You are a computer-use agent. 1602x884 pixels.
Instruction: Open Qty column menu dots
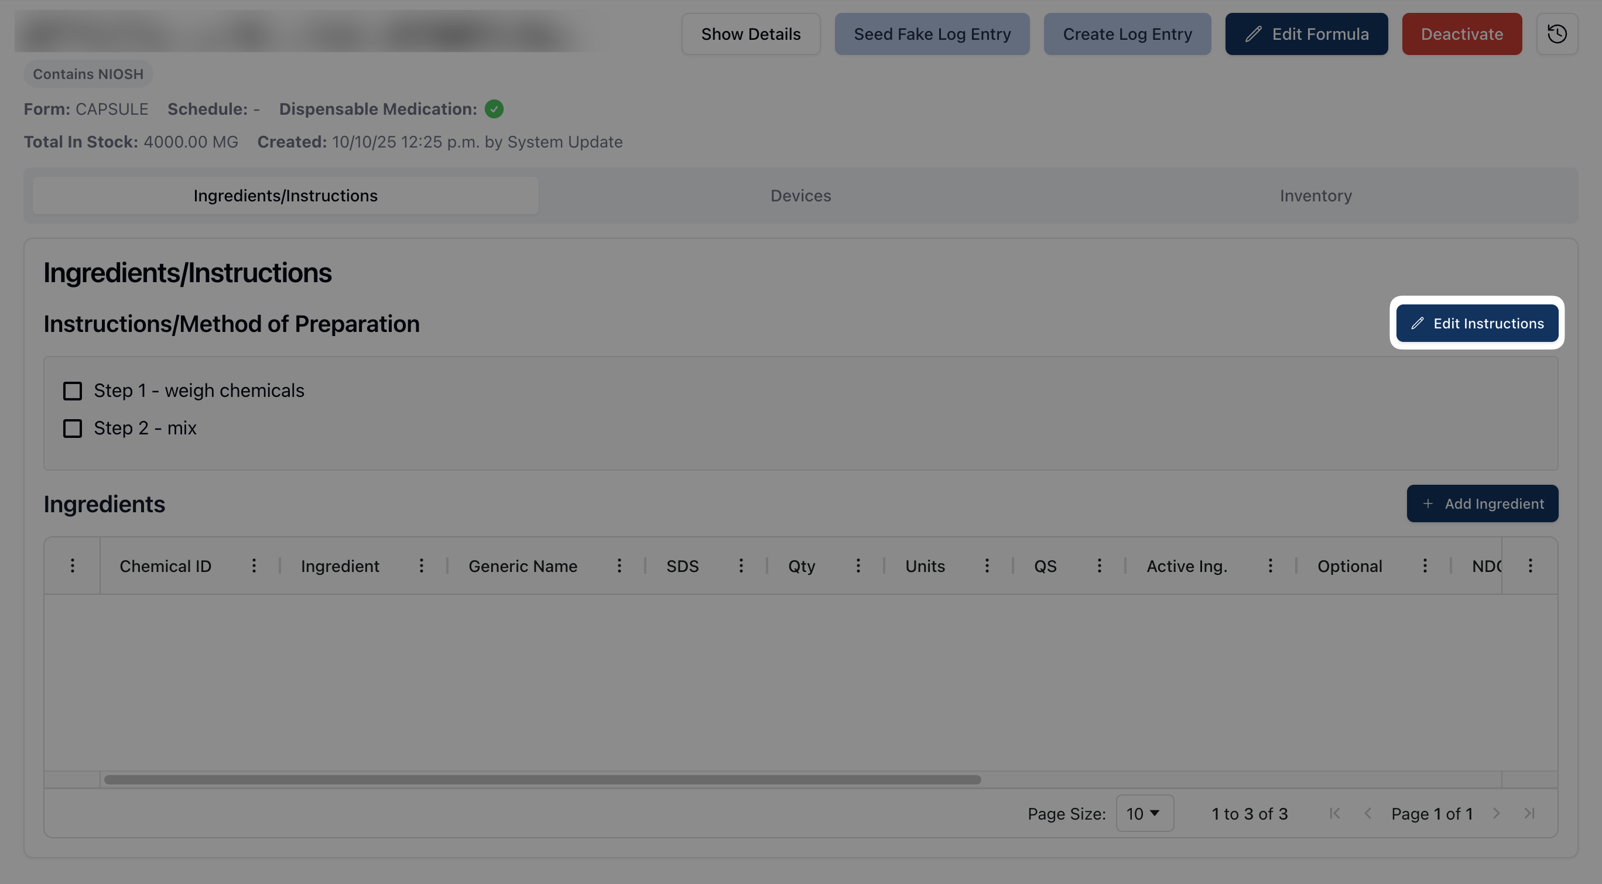pos(858,566)
